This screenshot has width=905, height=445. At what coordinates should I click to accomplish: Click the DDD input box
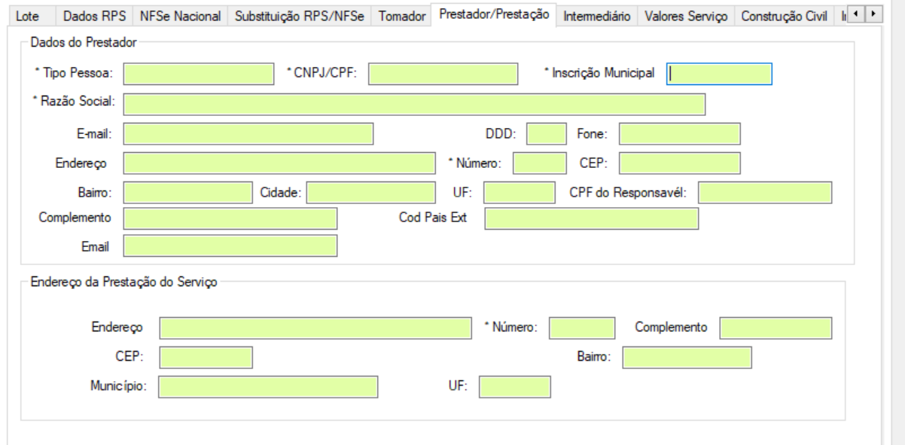click(x=546, y=133)
